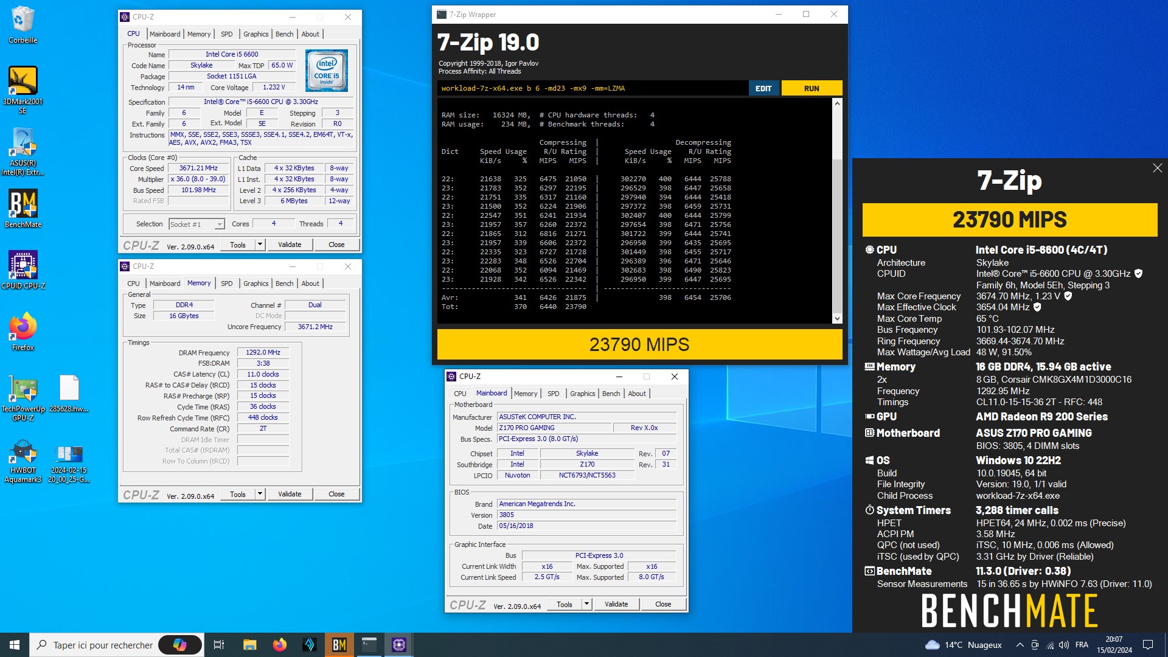Open the volume control in system tray
The width and height of the screenshot is (1168, 657).
[1063, 645]
